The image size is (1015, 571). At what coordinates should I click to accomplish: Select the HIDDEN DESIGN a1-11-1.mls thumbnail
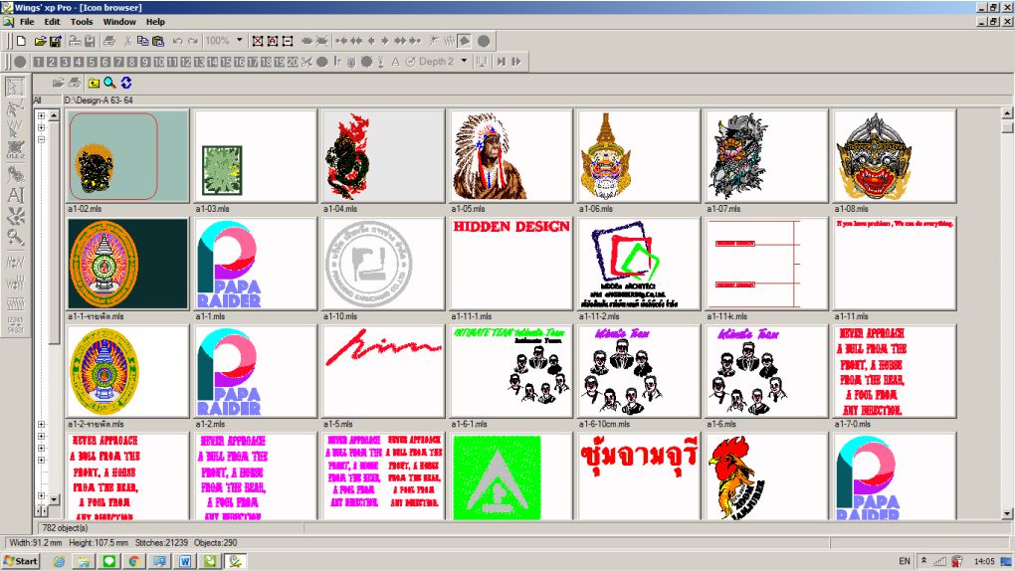(x=510, y=263)
